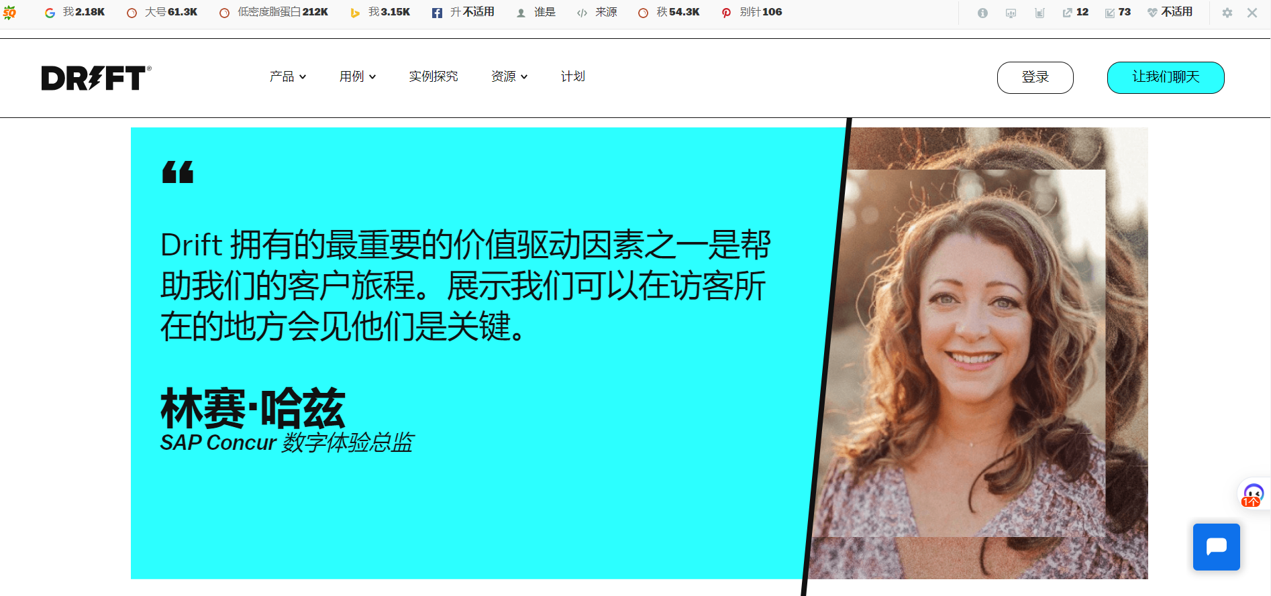This screenshot has width=1271, height=596.
Task: Open the page info icon
Action: click(982, 13)
